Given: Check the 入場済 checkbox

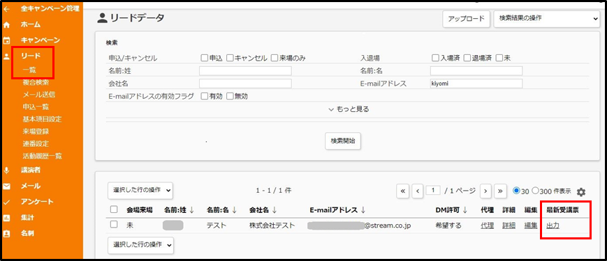Looking at the screenshot, I should [x=435, y=58].
